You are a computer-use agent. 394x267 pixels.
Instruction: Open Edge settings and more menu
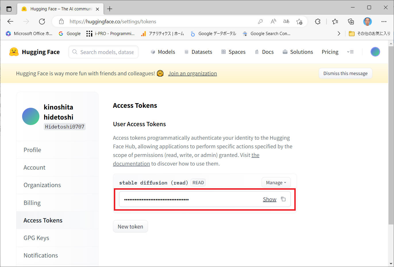[384, 22]
